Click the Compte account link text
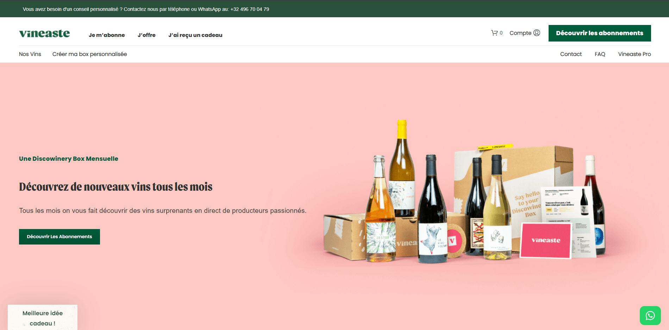 tap(520, 33)
